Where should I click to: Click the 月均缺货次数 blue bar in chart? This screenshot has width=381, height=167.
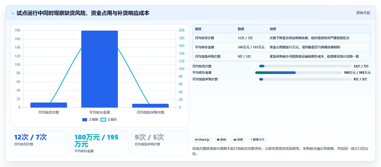[49, 105]
